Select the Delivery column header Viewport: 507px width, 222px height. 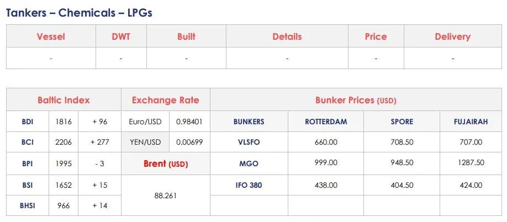tap(453, 36)
